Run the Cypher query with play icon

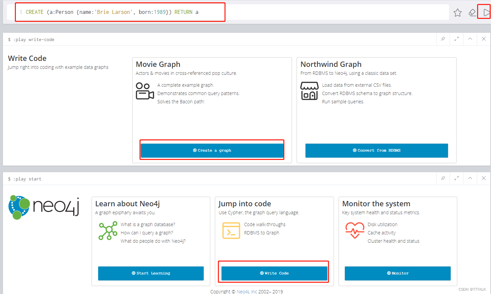(486, 13)
